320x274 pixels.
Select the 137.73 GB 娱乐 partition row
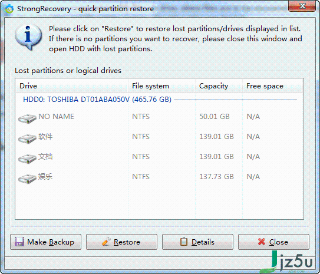[159, 177]
